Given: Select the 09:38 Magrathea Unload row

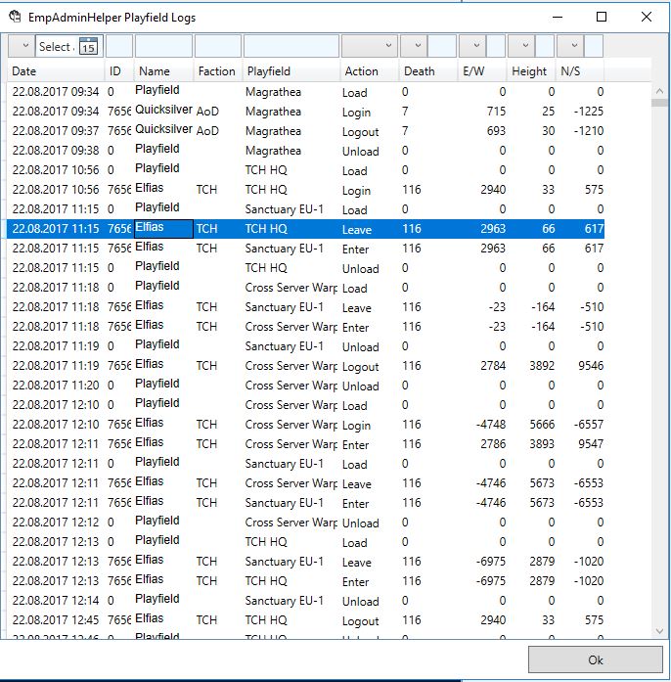Looking at the screenshot, I should [x=306, y=151].
